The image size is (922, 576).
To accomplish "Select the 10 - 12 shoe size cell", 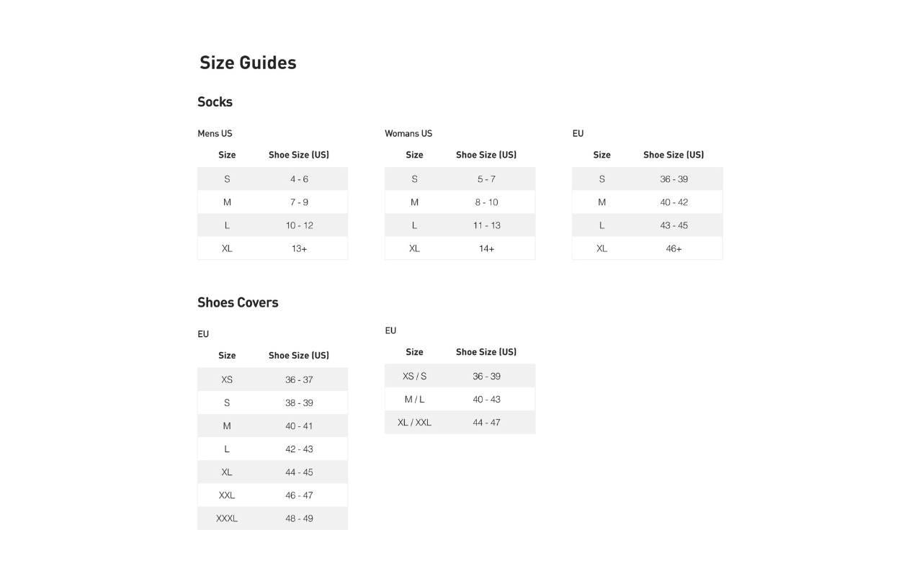I will tap(299, 225).
